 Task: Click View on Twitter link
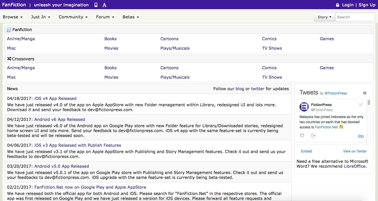[x=355, y=151]
